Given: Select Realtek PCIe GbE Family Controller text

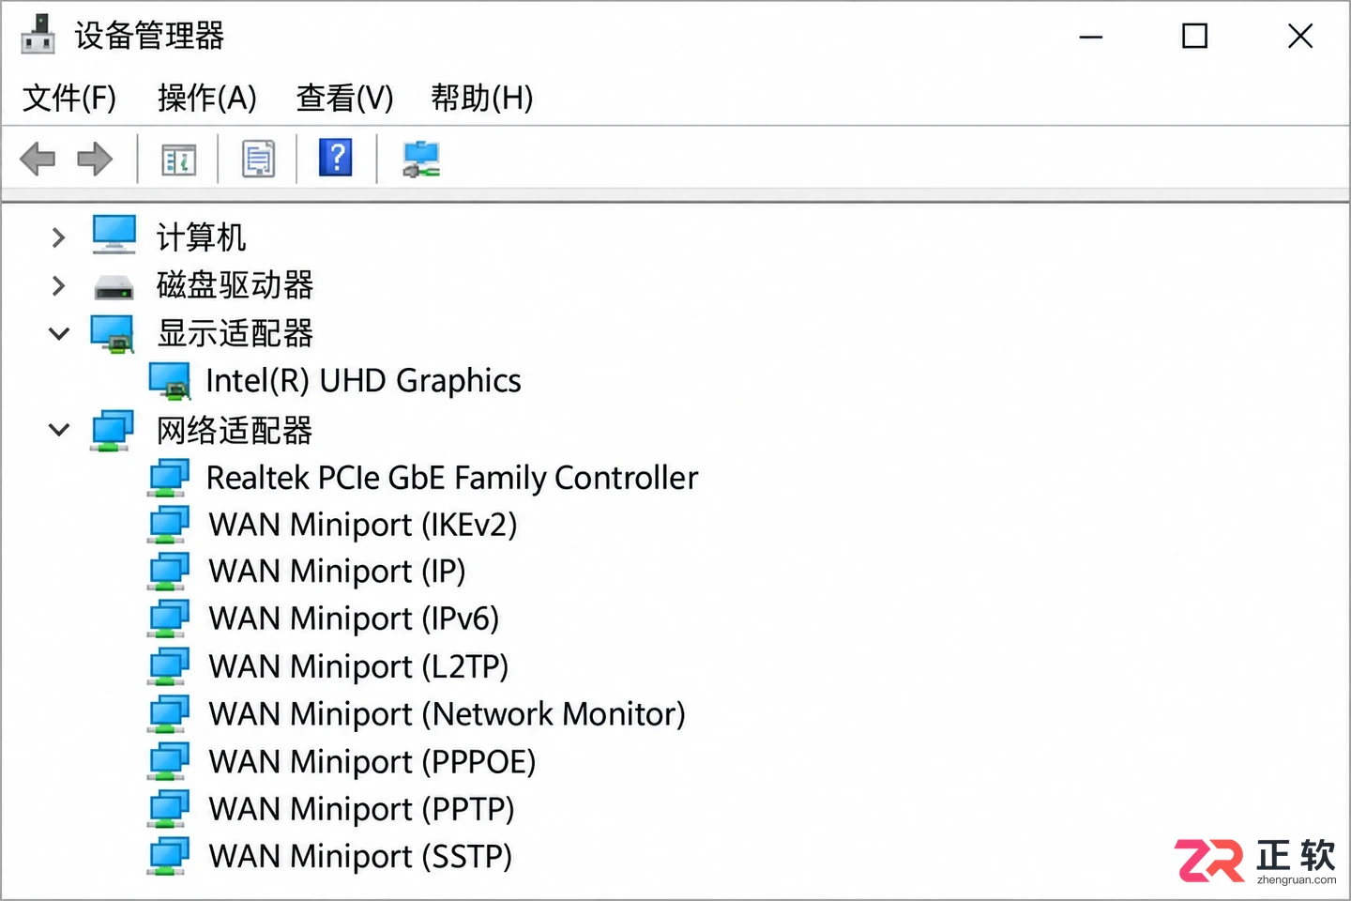Looking at the screenshot, I should [452, 478].
